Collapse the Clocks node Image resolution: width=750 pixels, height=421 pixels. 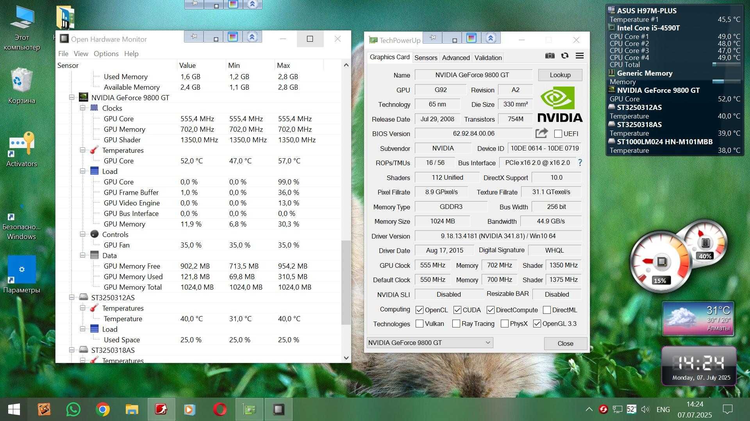(83, 108)
